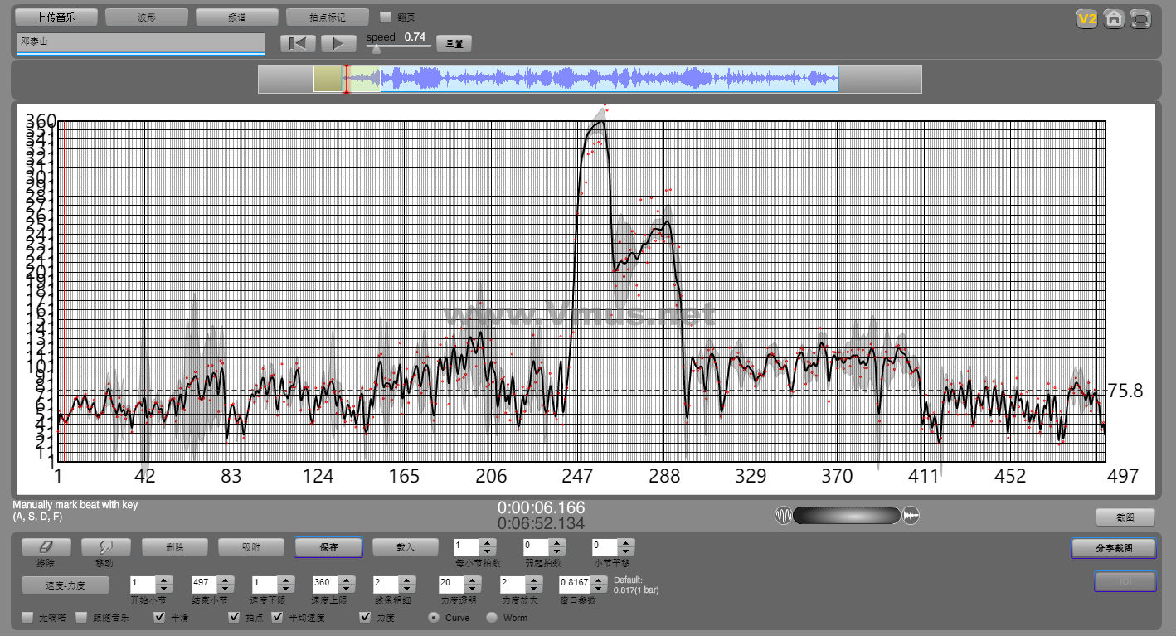The height and width of the screenshot is (636, 1176).
Task: Click the speed slider handle
Action: 376,48
